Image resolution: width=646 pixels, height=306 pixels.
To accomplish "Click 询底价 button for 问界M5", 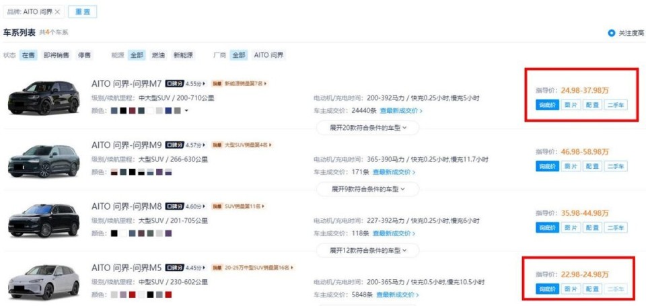I will click(548, 289).
